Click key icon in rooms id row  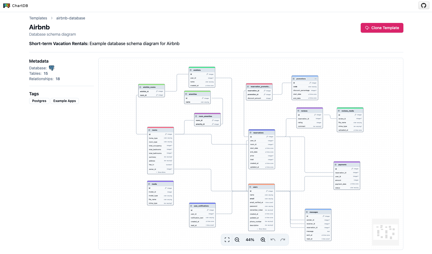(166, 134)
